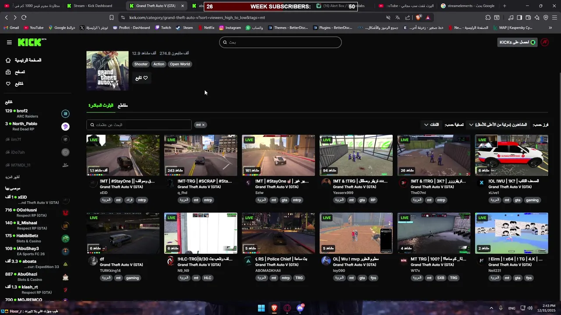Click the tag search field
The width and height of the screenshot is (561, 315).
139,125
